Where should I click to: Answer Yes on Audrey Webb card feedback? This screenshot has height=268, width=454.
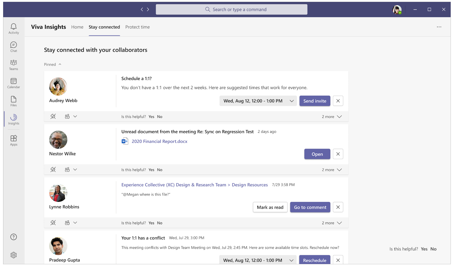[x=152, y=117]
